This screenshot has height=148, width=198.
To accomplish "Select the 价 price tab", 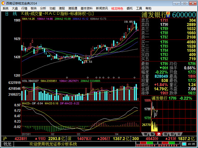I will pos(172,134).
